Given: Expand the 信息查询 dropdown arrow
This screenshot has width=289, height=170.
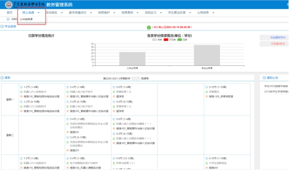Looking at the screenshot, I should (137, 13).
